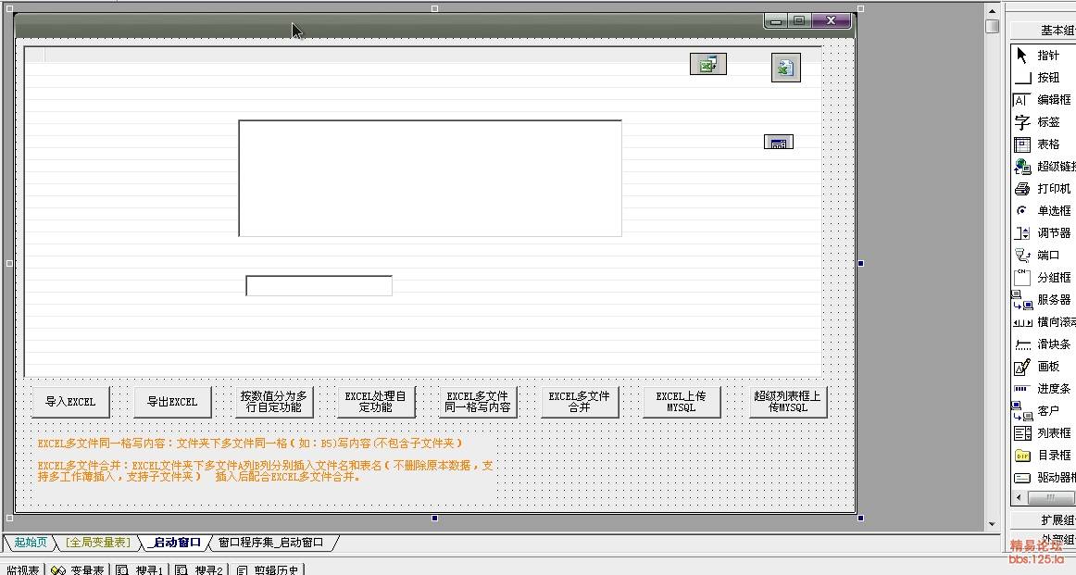Select the 进度条 progress bar component
The image size is (1076, 575).
tap(1043, 388)
